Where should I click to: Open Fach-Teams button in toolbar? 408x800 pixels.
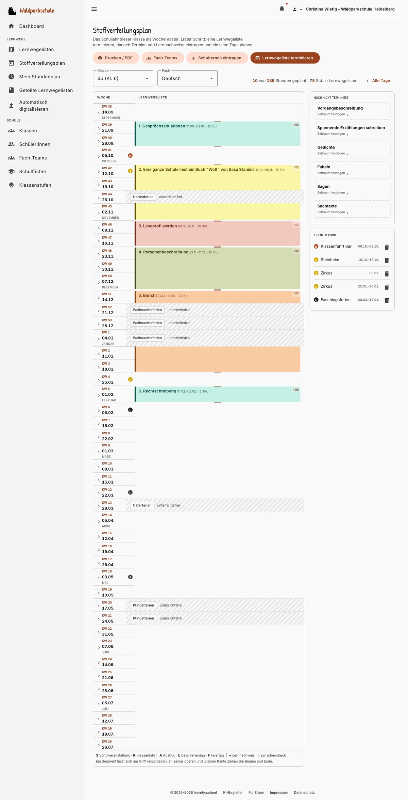click(163, 58)
